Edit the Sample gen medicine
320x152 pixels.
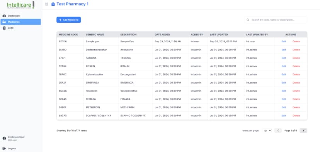coord(284,42)
